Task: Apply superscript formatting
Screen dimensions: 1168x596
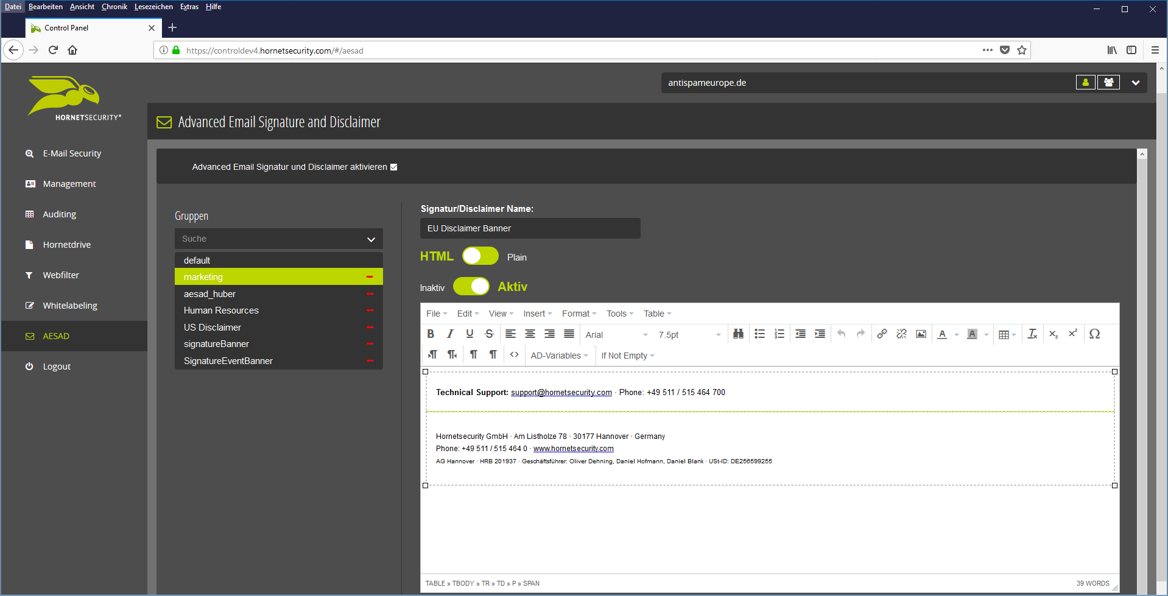Action: [x=1073, y=334]
